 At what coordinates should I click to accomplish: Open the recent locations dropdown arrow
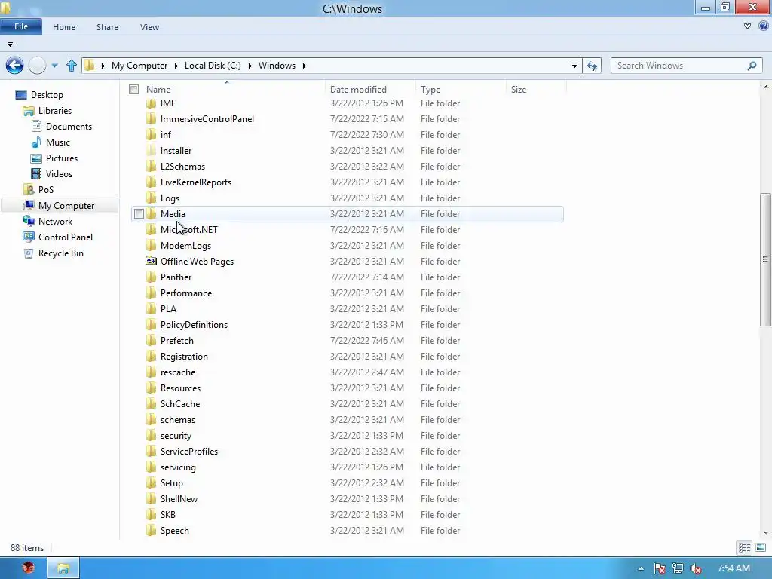54,66
